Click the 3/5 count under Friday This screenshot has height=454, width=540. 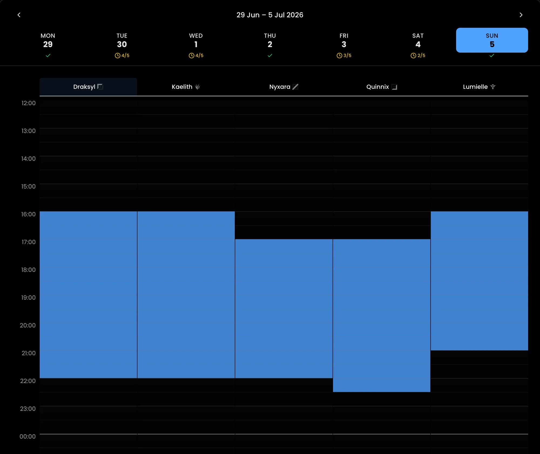click(347, 56)
